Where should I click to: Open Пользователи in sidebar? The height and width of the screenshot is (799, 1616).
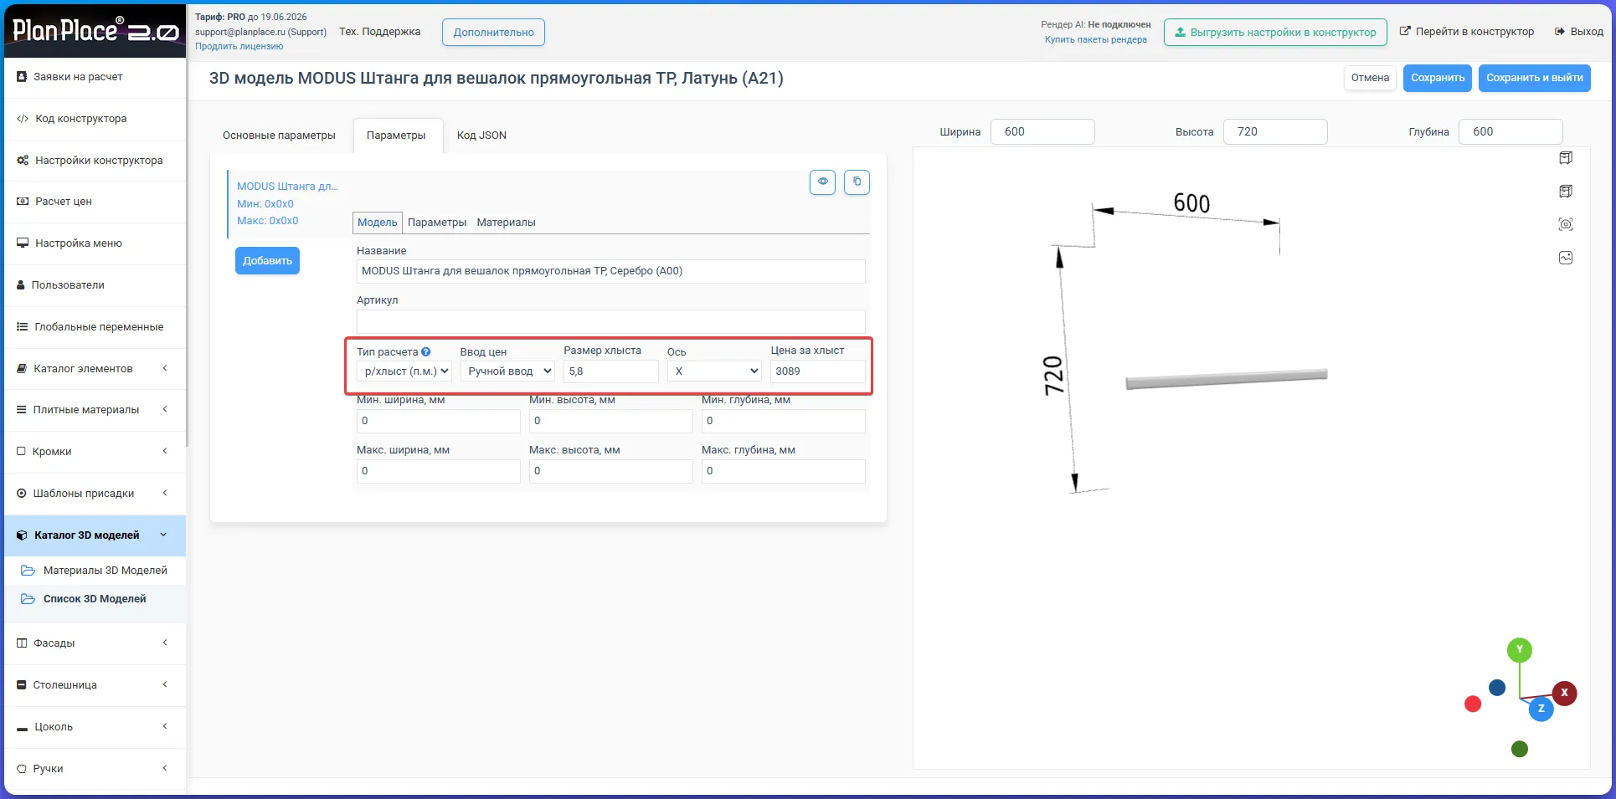(x=95, y=285)
